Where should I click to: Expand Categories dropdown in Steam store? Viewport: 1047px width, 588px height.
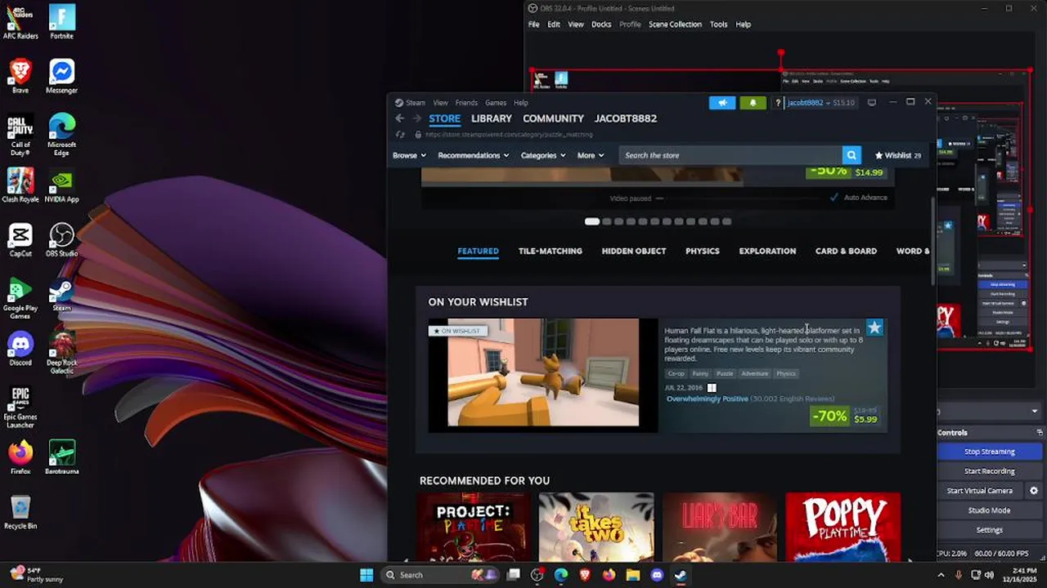[x=543, y=155]
